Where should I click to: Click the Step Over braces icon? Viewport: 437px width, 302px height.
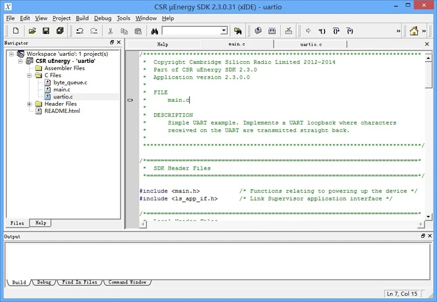pos(336,31)
